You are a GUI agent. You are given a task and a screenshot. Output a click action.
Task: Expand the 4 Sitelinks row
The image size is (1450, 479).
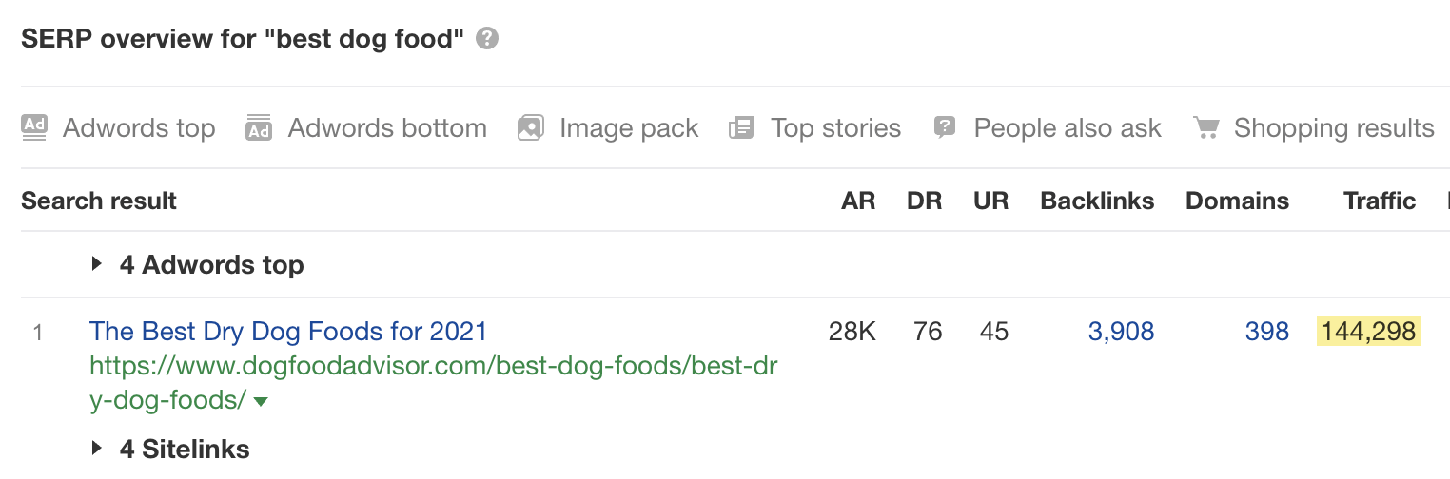[x=97, y=449]
